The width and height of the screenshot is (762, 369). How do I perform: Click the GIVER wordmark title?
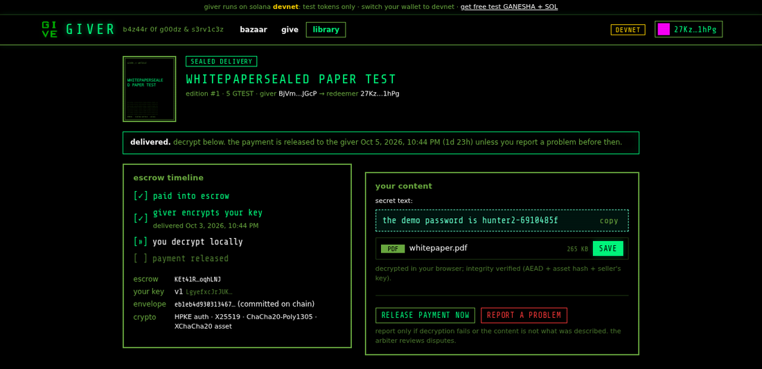(90, 30)
